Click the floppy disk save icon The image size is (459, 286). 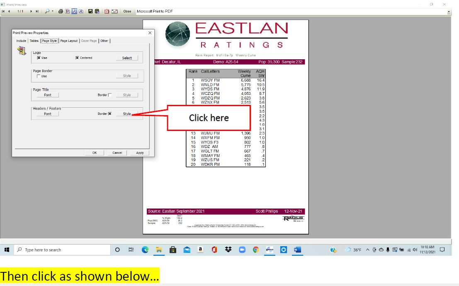coord(90,12)
